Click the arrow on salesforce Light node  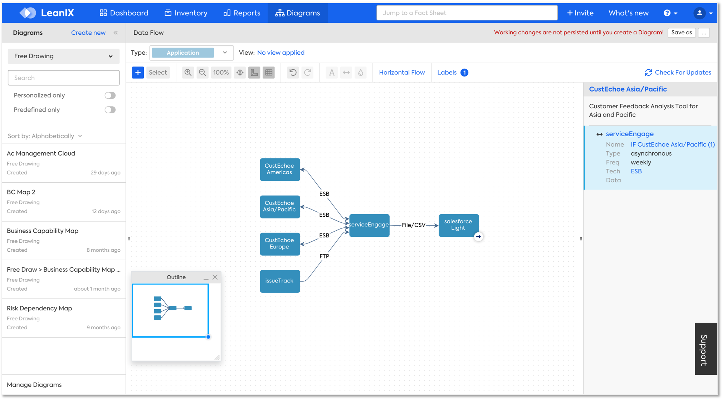478,236
